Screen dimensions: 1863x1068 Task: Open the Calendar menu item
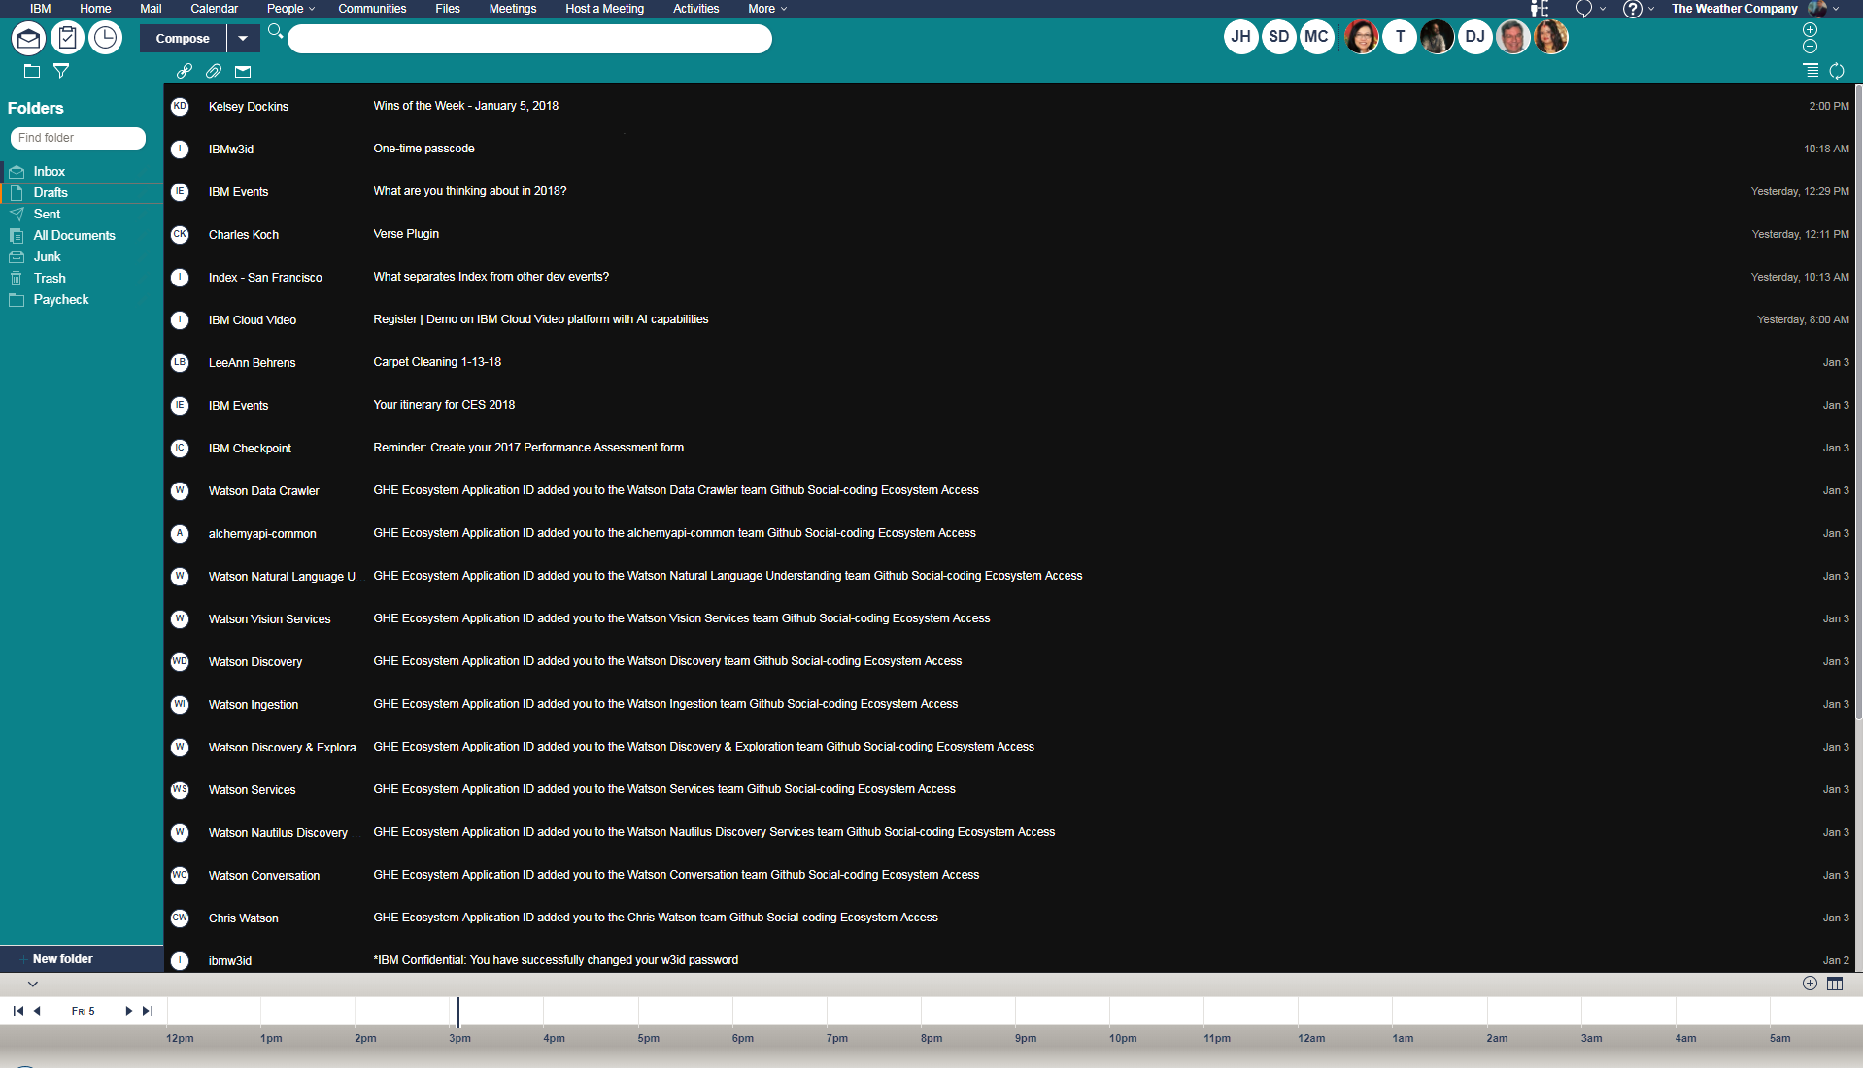point(214,9)
